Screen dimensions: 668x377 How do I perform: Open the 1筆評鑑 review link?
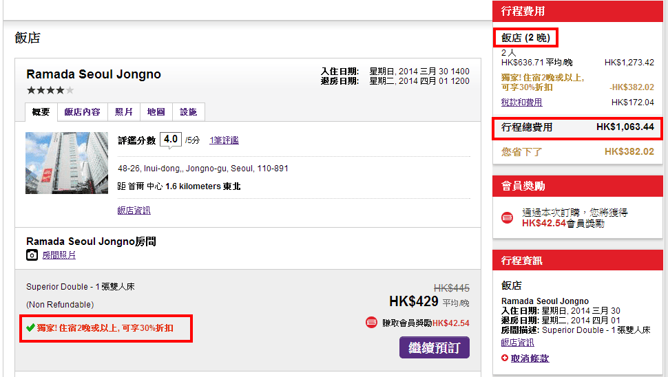(x=225, y=140)
